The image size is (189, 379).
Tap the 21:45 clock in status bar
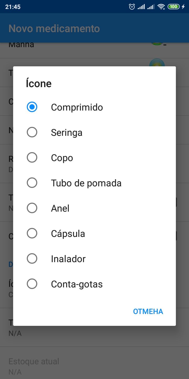point(13,7)
